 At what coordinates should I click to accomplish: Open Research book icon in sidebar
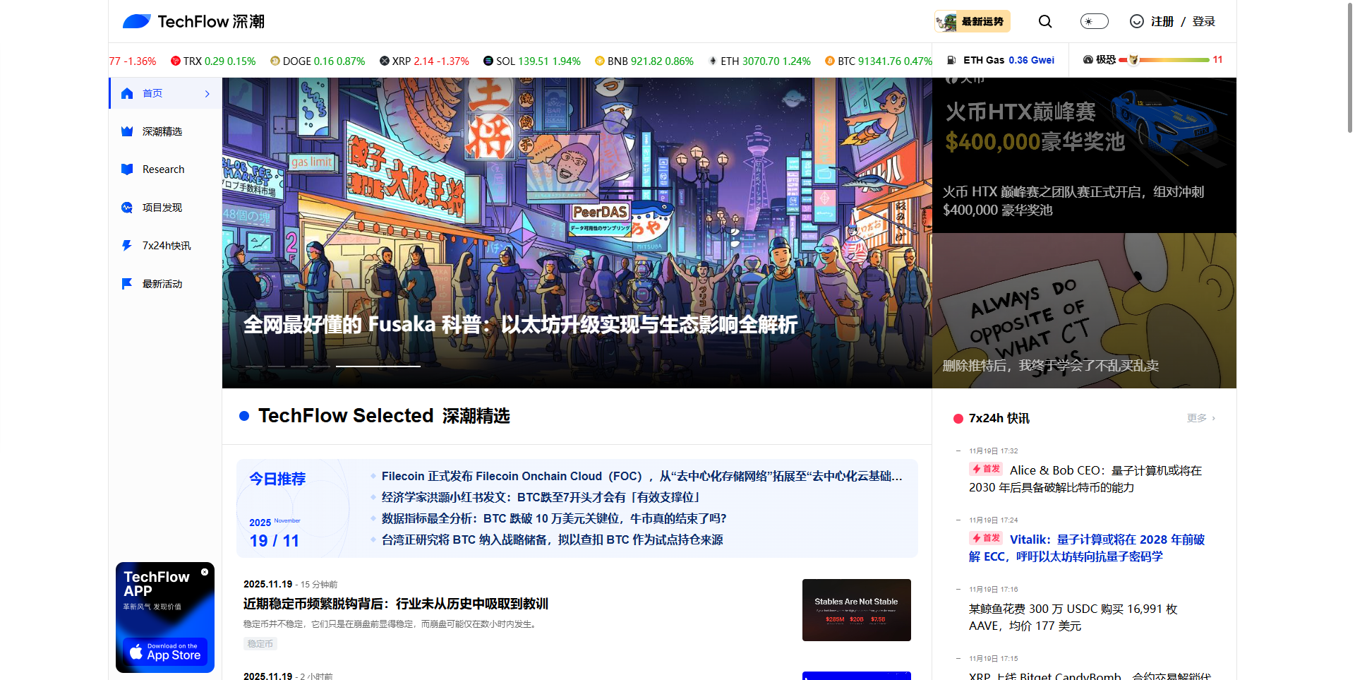(127, 169)
